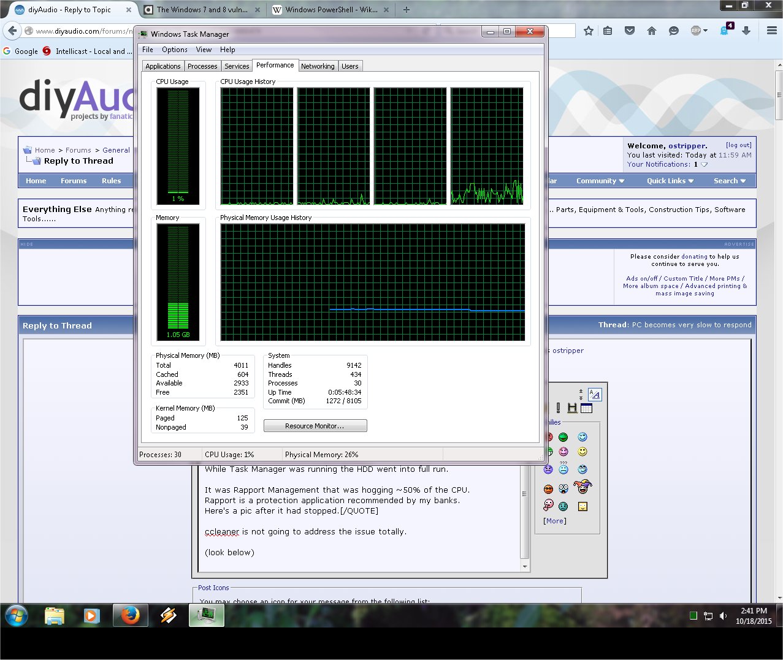
Task: Insert the jester hat smiley
Action: (x=582, y=487)
